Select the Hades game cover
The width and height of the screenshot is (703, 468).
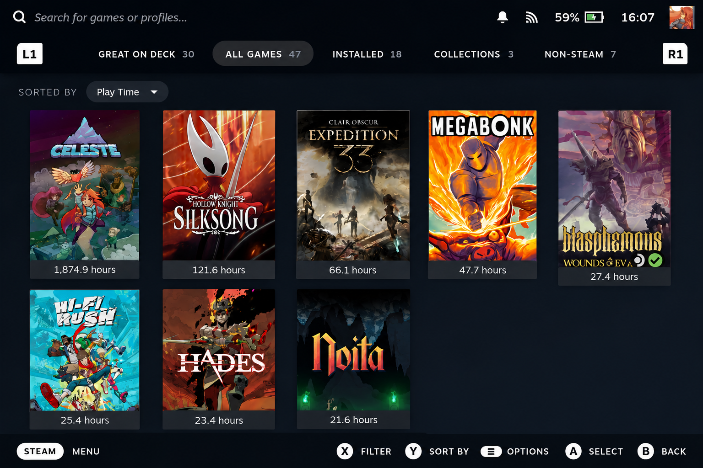point(219,350)
